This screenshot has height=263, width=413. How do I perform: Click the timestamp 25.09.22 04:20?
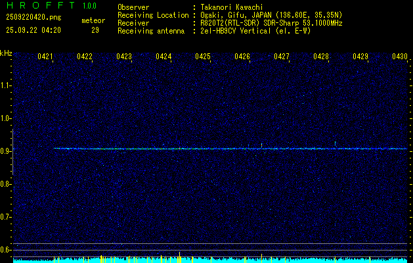(33, 30)
